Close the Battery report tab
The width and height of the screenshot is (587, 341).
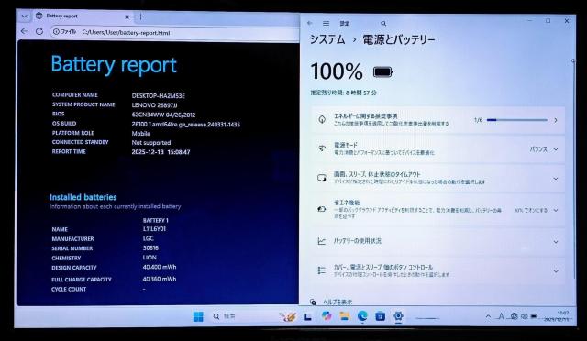pos(127,16)
